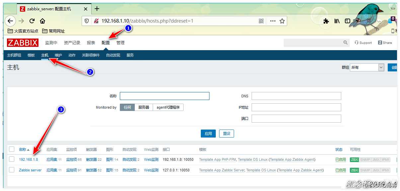Click the 名称 filter input field
Image resolution: width=400 pixels, height=191 pixels.
(165, 96)
